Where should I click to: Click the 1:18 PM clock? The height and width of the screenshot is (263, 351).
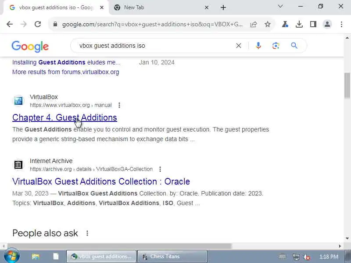(329, 257)
